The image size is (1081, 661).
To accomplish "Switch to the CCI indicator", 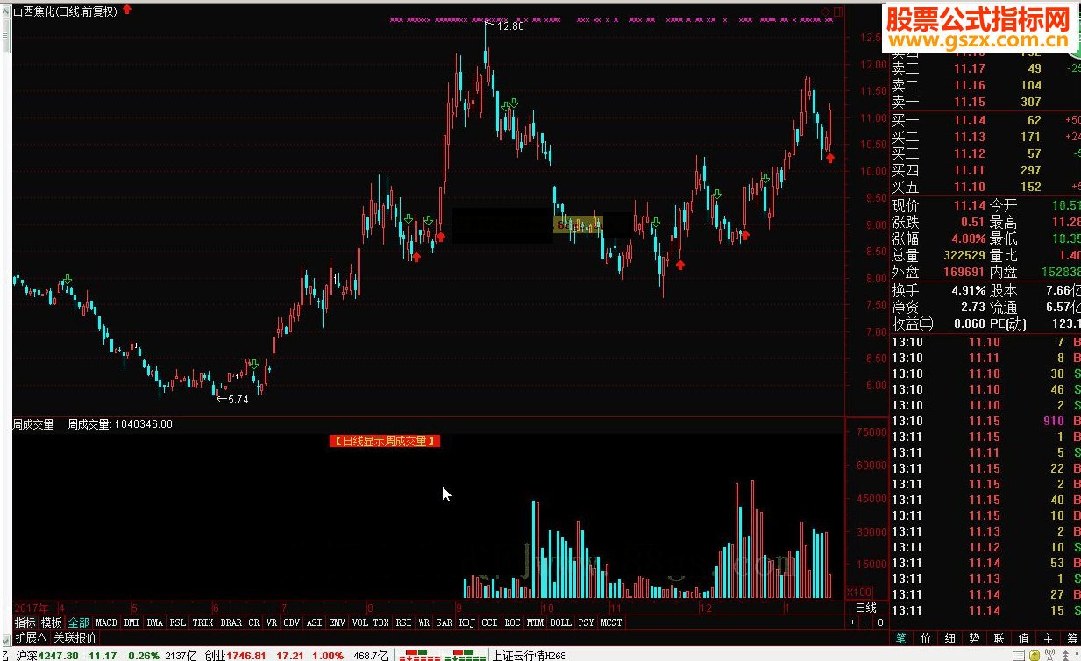I will coord(489,622).
